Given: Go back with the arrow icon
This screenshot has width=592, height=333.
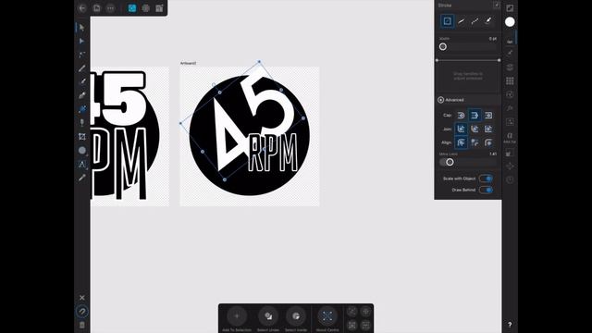Looking at the screenshot, I should click(82, 8).
